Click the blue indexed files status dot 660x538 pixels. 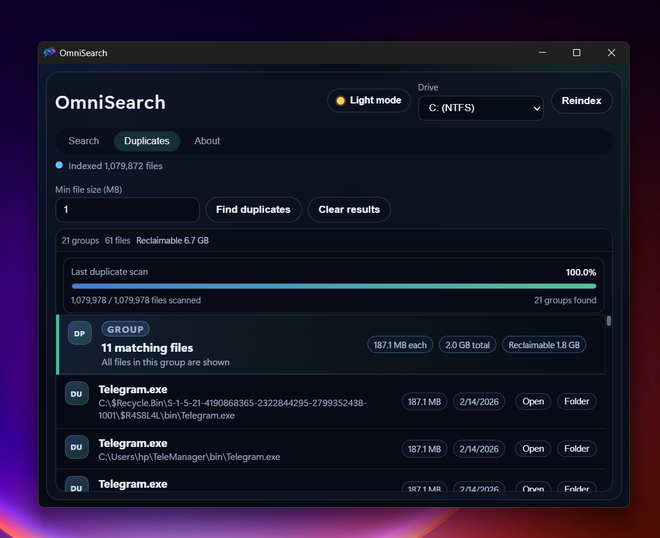tap(59, 166)
